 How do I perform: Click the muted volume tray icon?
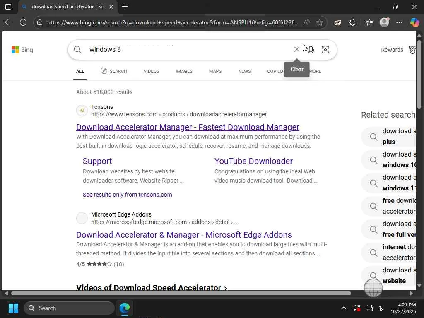point(381,308)
